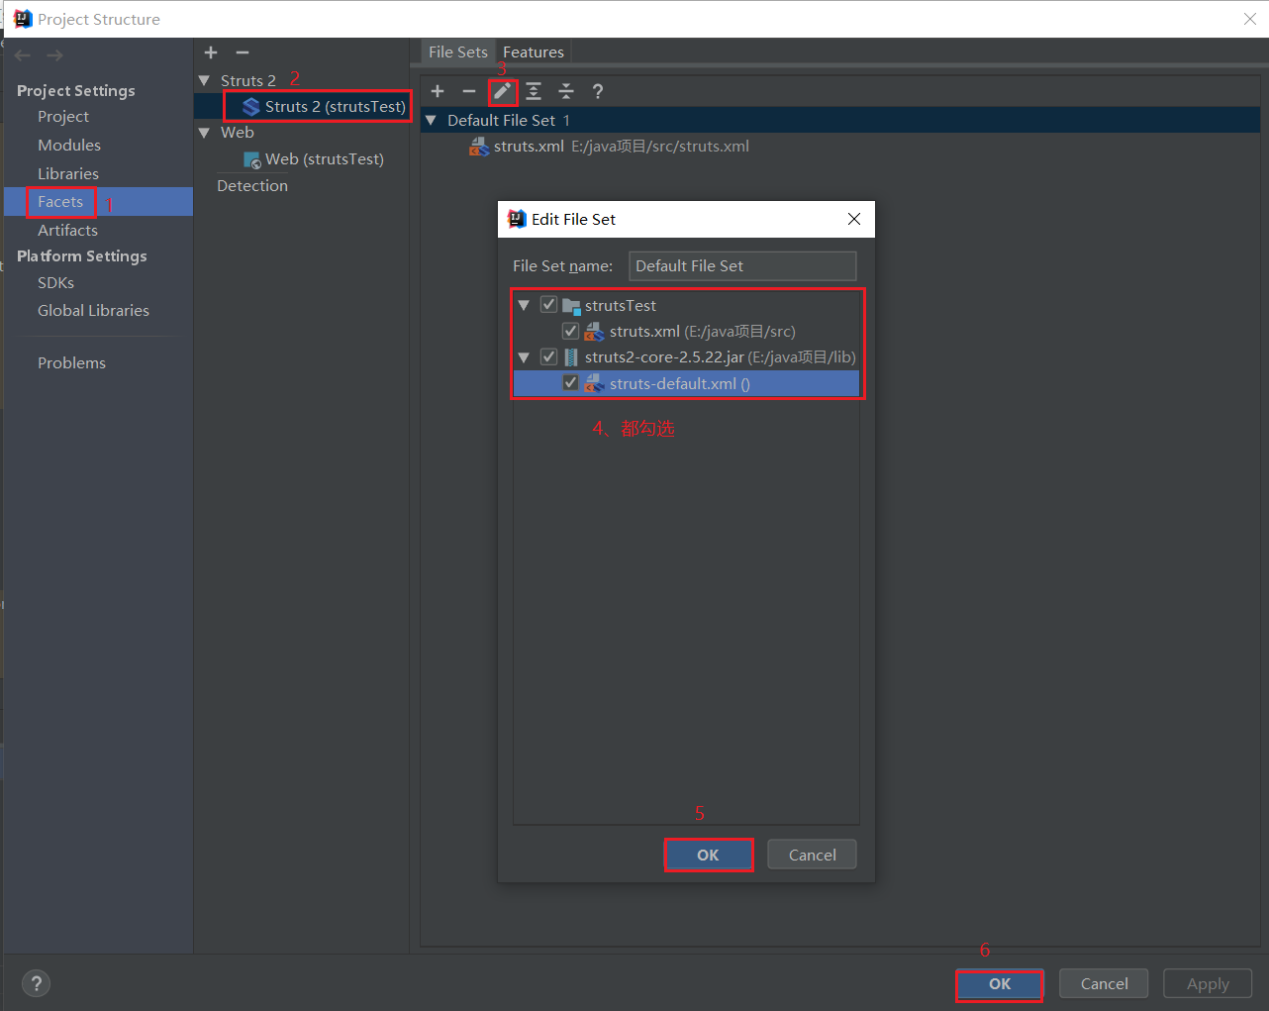Click the forward navigation arrow
The image size is (1269, 1011).
pos(54,55)
